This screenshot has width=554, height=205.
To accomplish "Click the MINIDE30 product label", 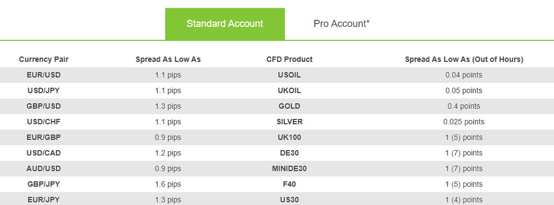I will [289, 168].
